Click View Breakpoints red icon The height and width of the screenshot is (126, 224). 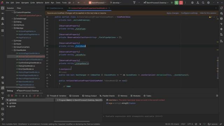coord(34,96)
